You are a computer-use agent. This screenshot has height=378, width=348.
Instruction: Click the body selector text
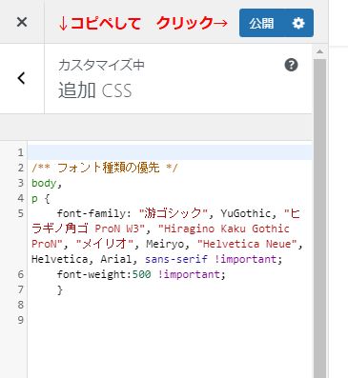[44, 183]
